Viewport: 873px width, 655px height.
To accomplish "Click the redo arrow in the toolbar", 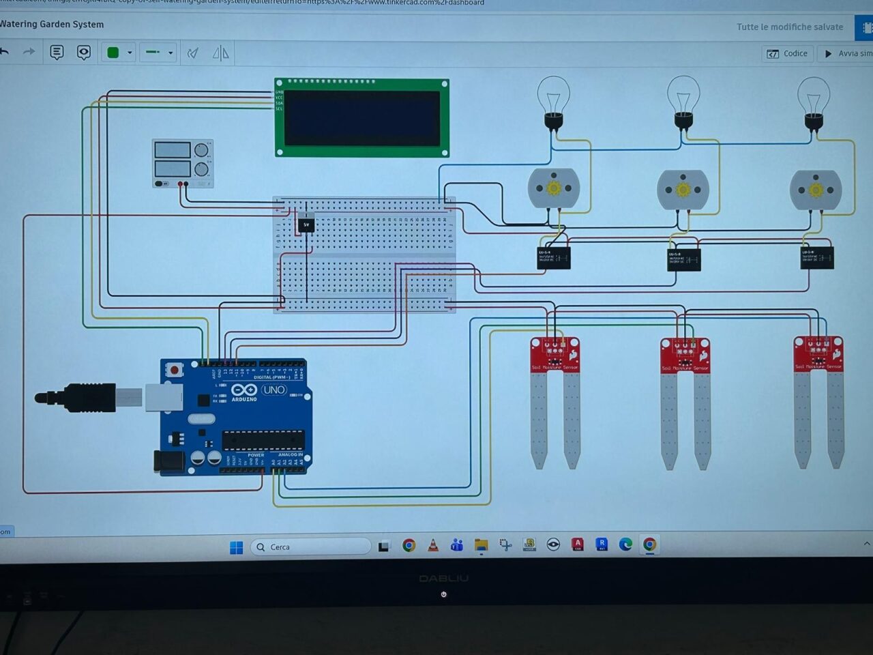I will coord(29,52).
